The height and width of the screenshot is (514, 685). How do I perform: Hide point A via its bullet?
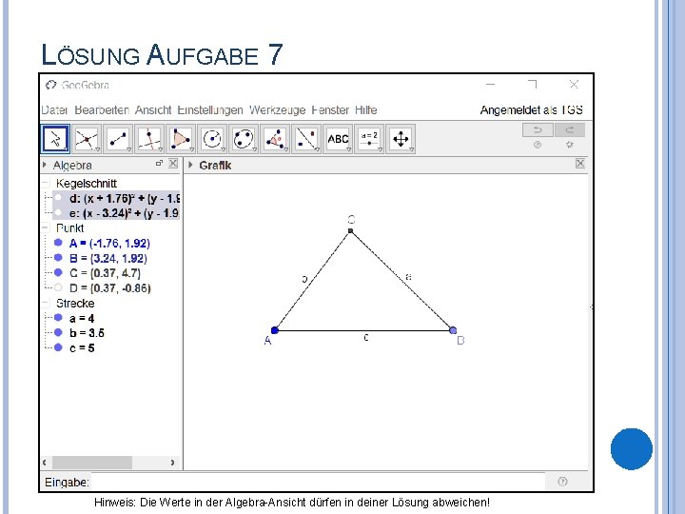click(x=58, y=243)
